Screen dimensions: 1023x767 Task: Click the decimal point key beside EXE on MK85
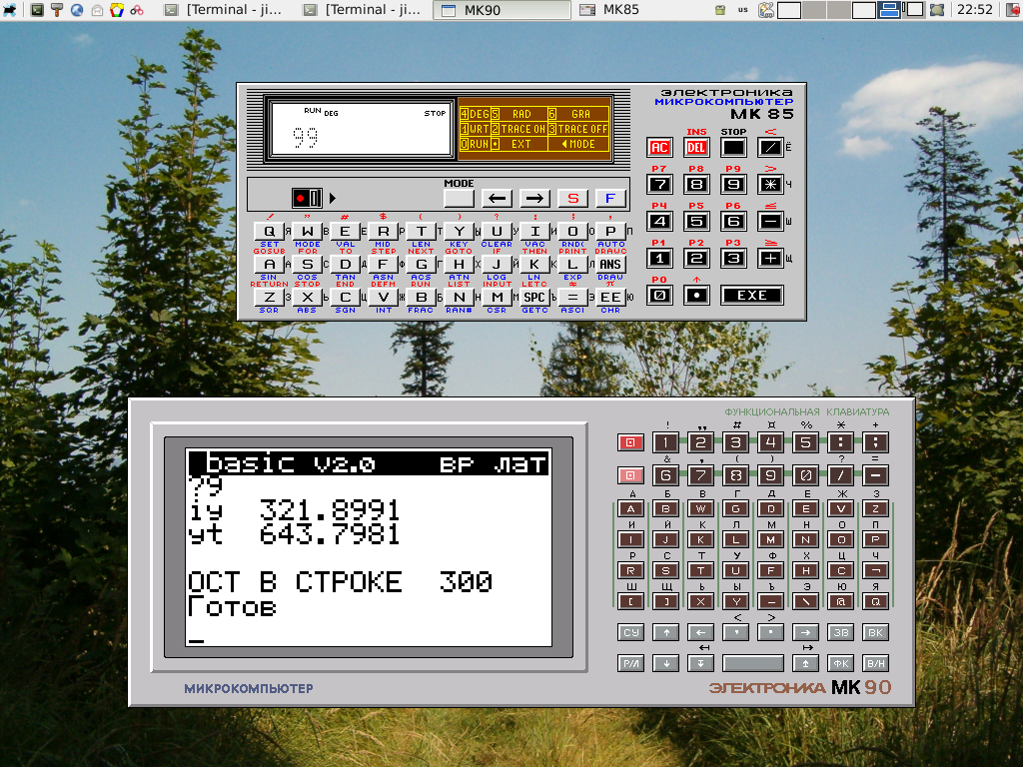coord(696,296)
